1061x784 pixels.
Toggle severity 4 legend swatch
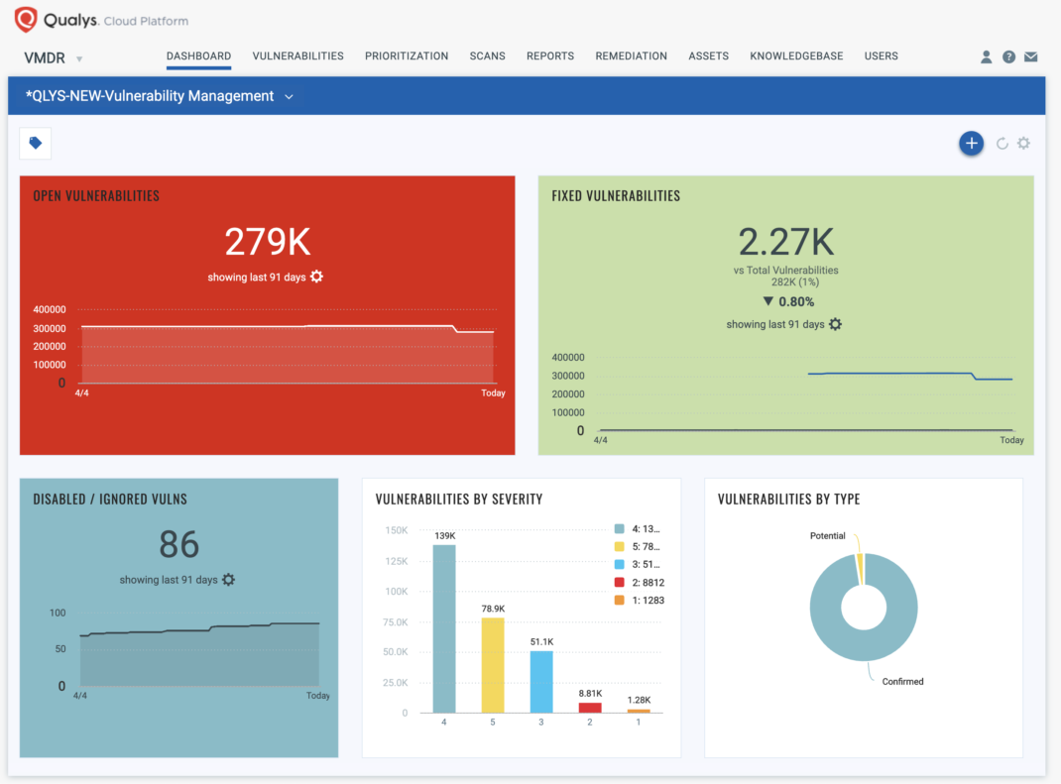tap(619, 529)
